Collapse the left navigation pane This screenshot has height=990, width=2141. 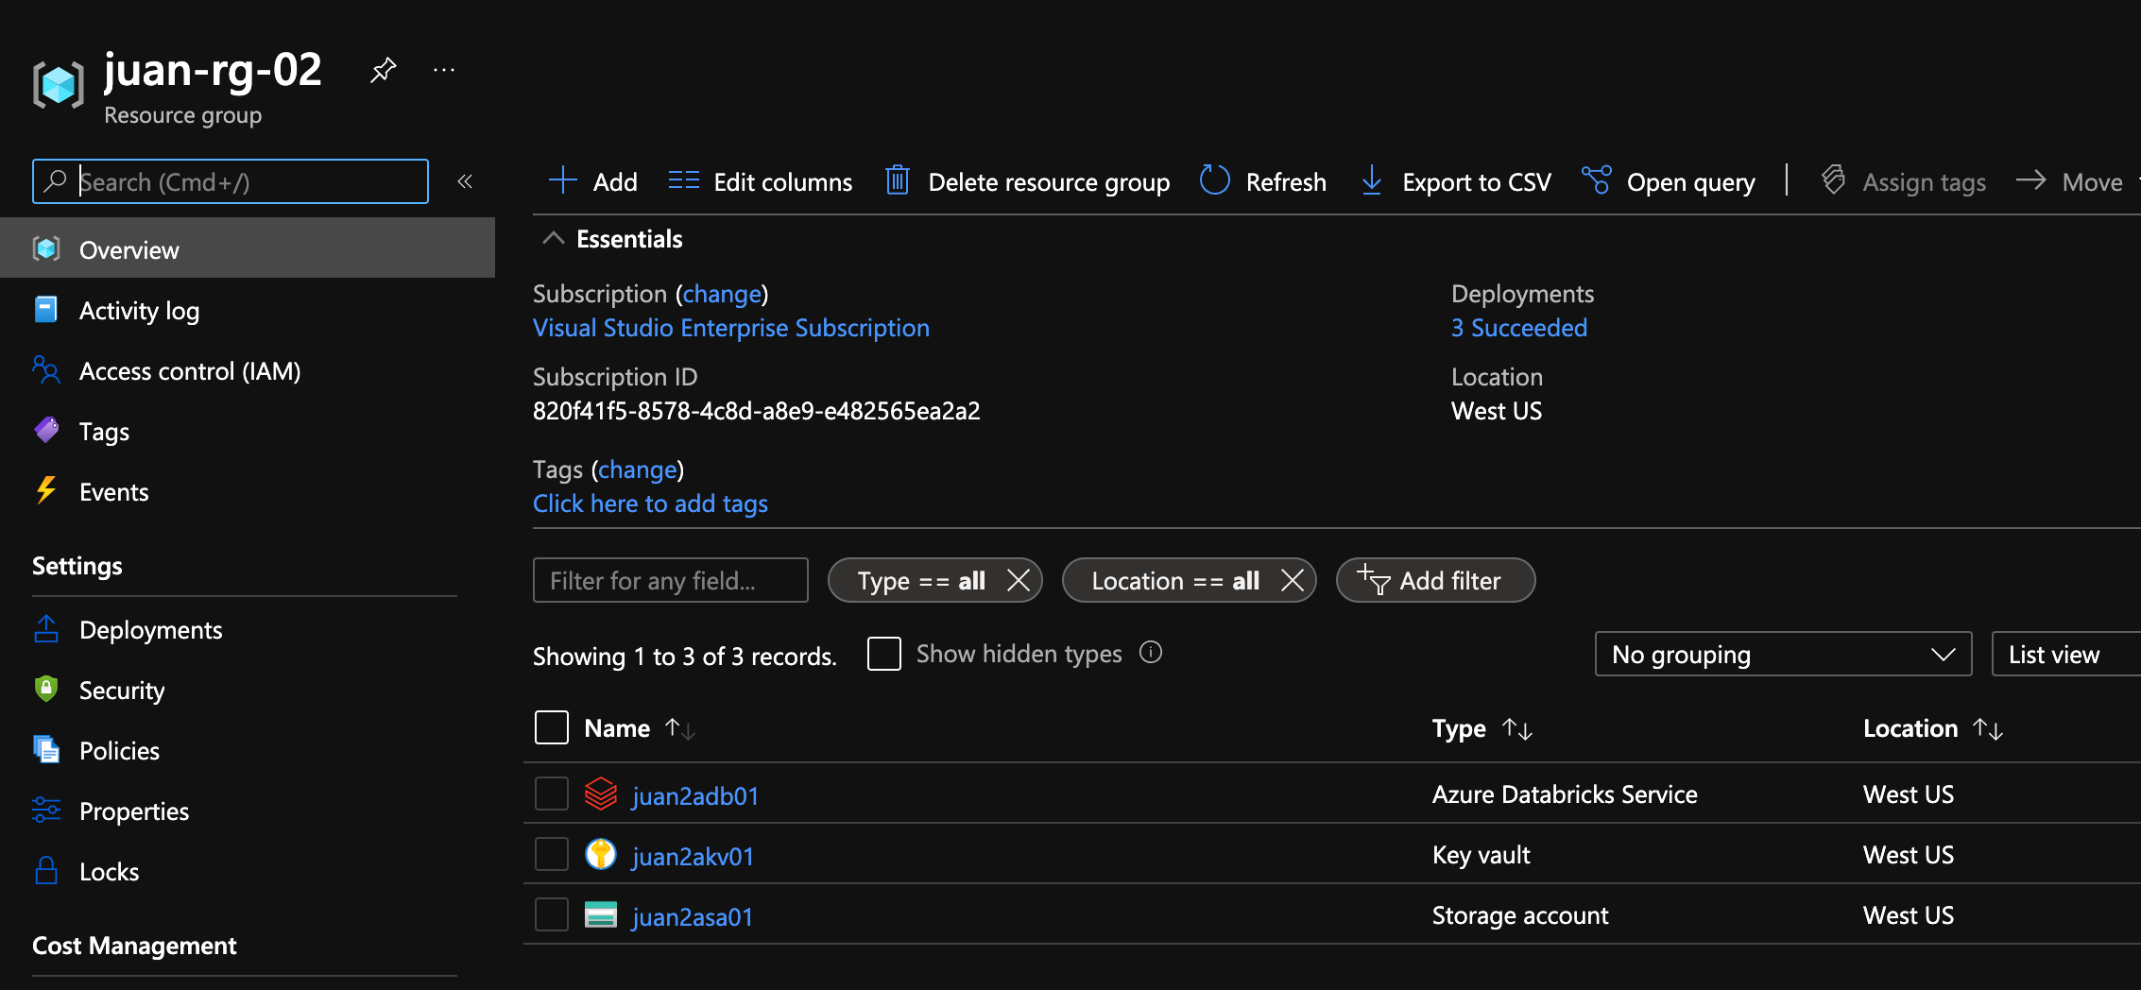464,181
